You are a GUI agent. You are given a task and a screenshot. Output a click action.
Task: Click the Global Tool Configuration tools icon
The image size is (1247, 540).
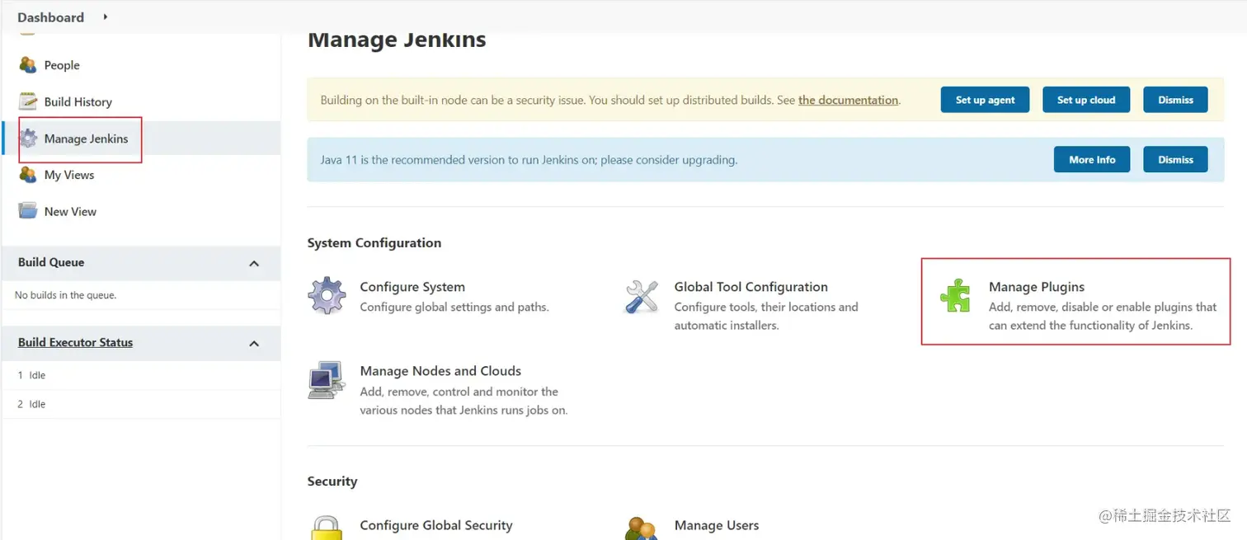[642, 296]
